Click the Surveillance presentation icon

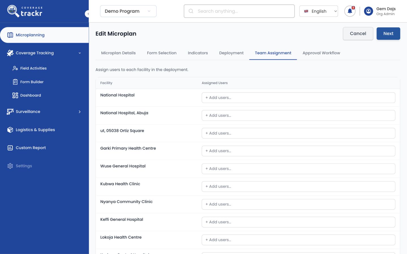tap(10, 112)
